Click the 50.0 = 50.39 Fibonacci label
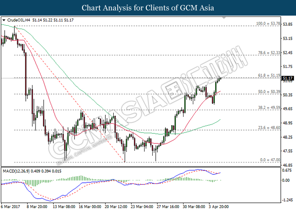 tap(269, 92)
